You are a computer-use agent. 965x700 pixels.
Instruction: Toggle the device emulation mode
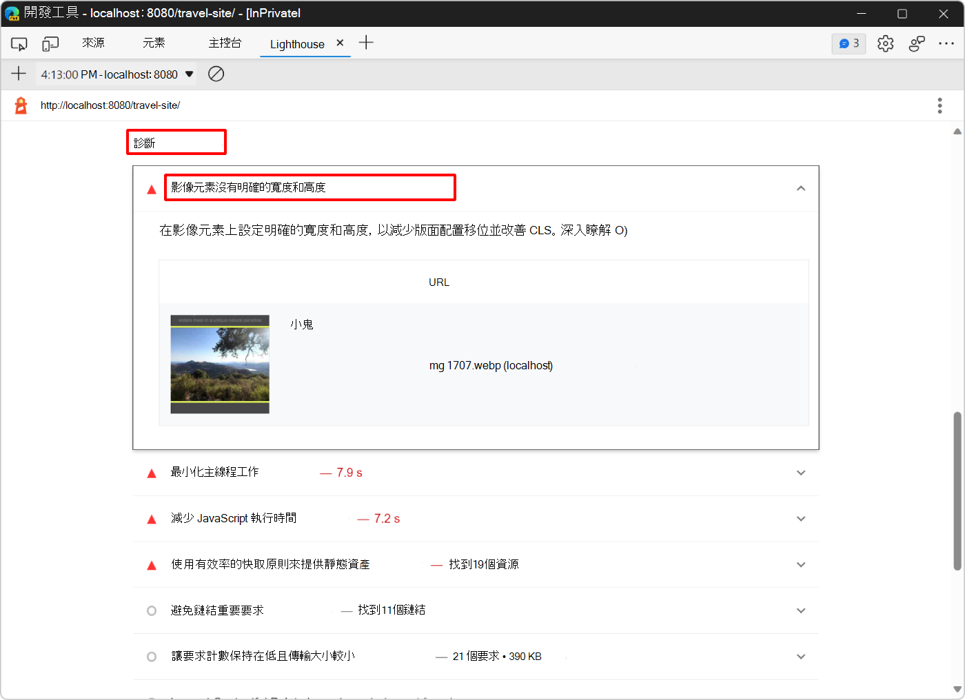(50, 43)
